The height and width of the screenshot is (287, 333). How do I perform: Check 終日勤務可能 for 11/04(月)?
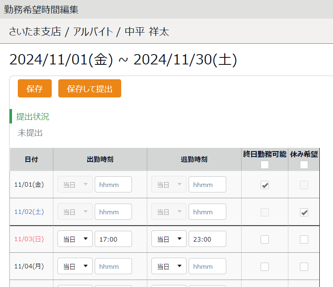point(265,267)
